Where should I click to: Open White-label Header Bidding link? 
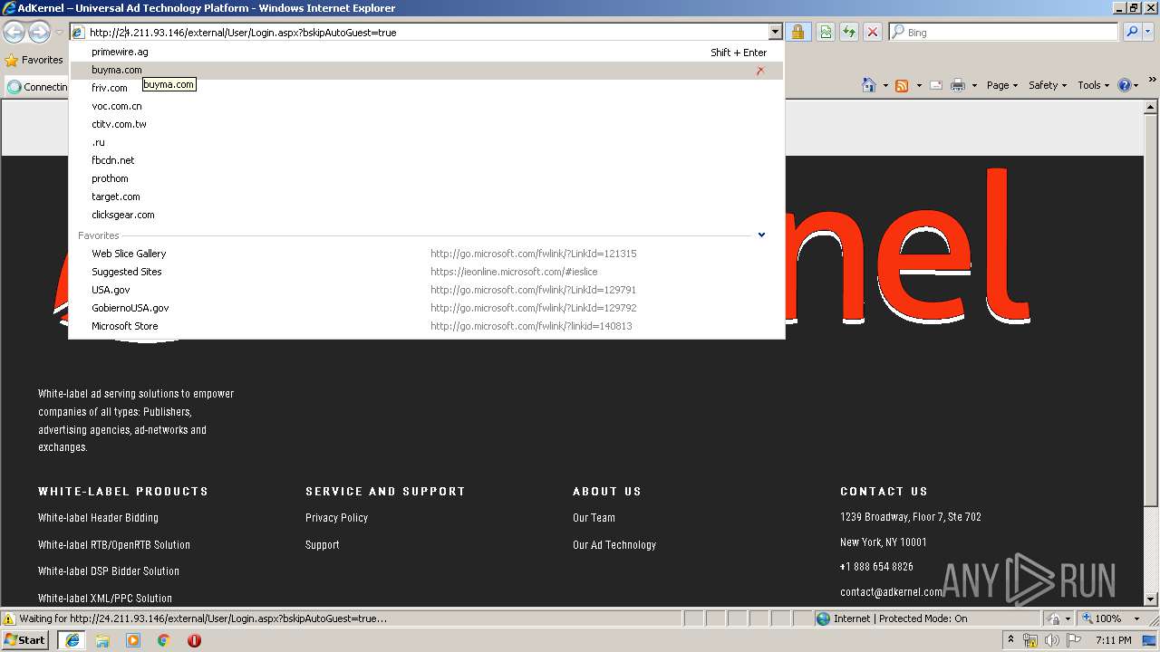[98, 518]
